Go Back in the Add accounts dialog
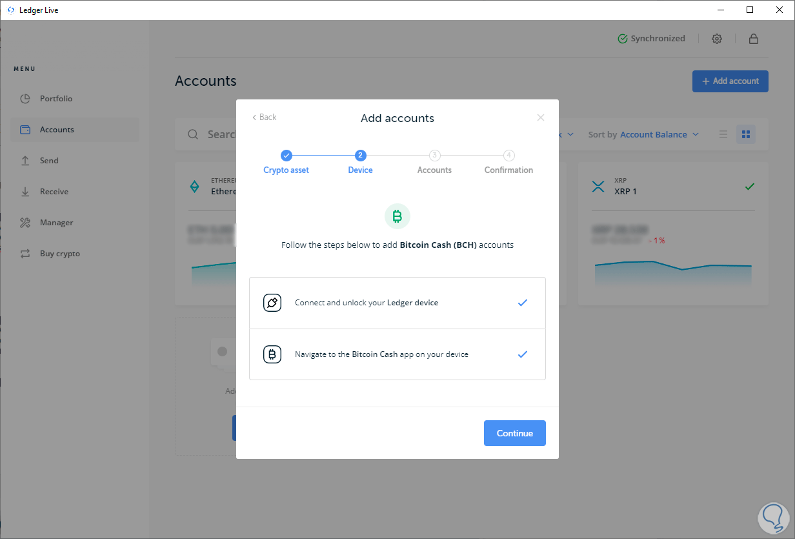This screenshot has width=795, height=539. (264, 117)
